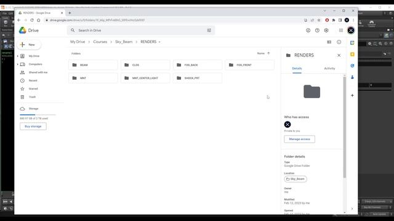The height and width of the screenshot is (221, 394).
Task: Click browser back arrow
Action: pos(19,20)
